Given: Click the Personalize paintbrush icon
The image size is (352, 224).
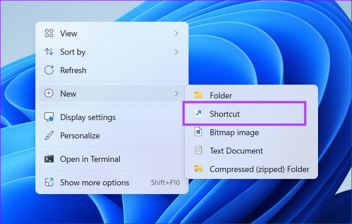Looking at the screenshot, I should pos(49,135).
